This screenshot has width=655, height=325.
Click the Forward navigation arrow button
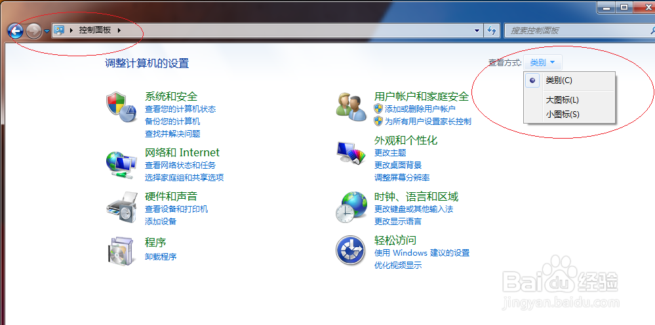coord(34,31)
